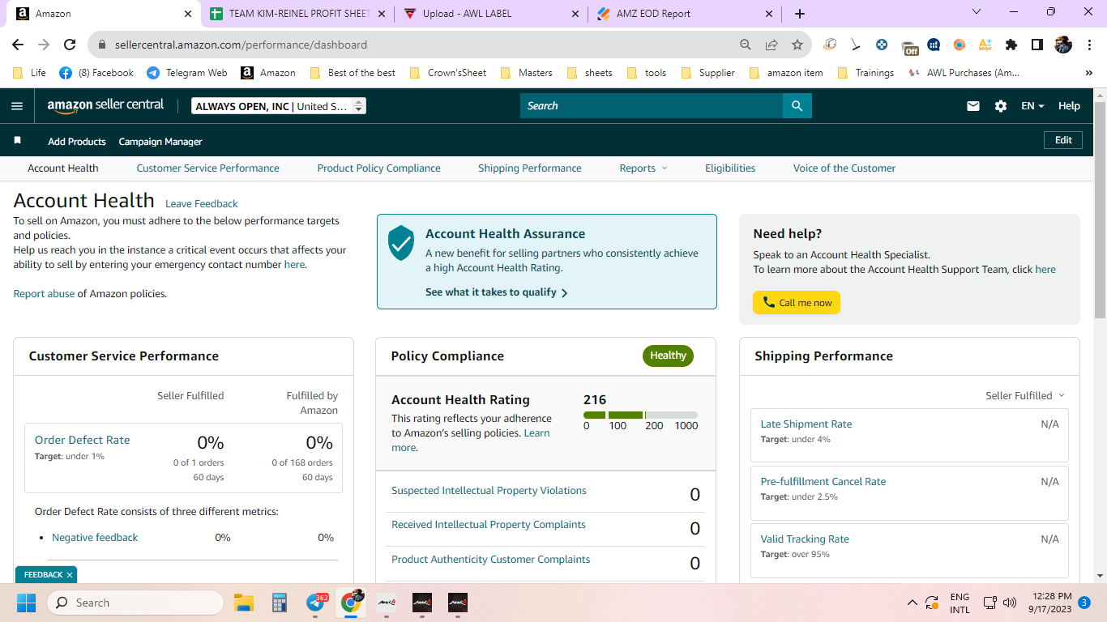Click the Call me now button
1107x622 pixels.
(797, 303)
